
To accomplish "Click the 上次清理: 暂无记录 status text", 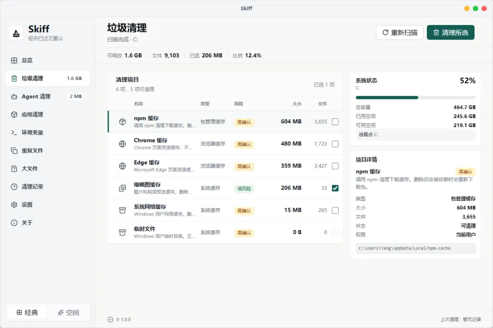I will [x=461, y=319].
